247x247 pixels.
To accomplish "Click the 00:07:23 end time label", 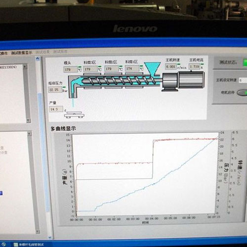I will tap(214, 217).
